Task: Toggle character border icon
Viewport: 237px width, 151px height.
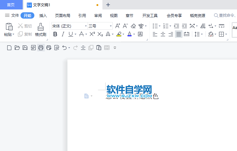Action: 140,34
